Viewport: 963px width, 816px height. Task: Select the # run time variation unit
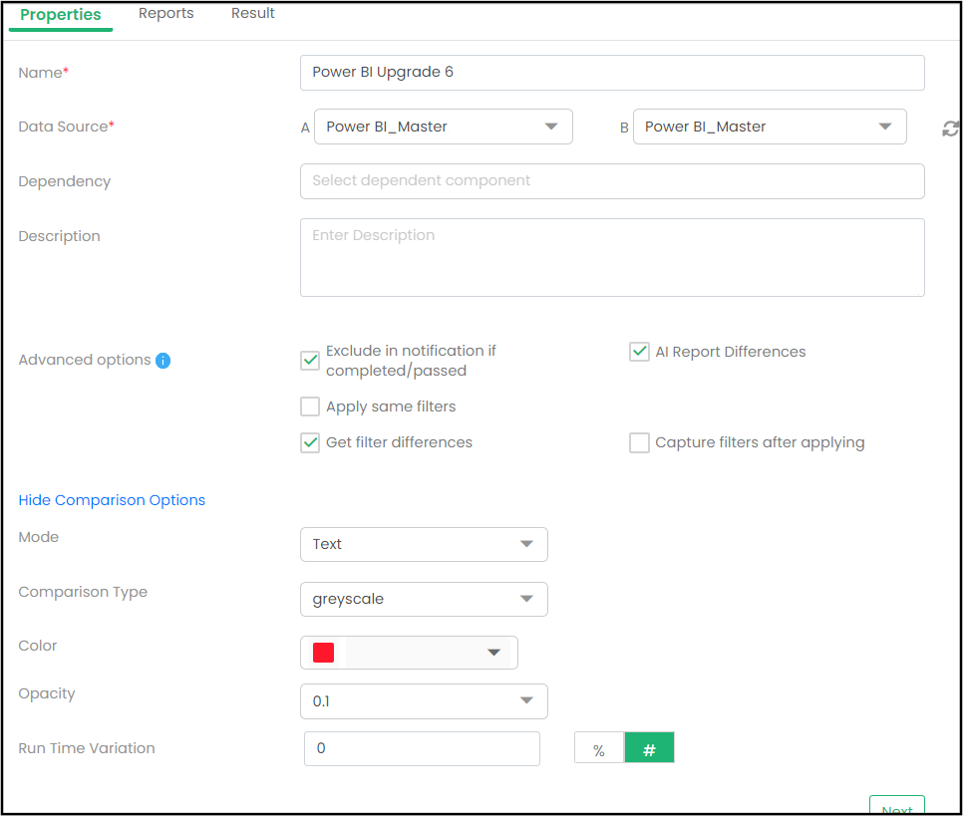pos(649,749)
